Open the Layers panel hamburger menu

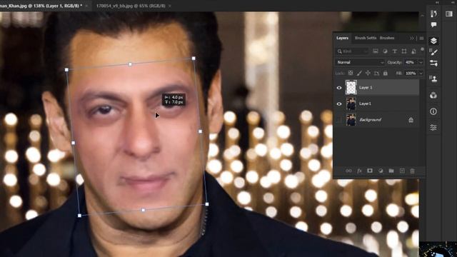pos(421,38)
